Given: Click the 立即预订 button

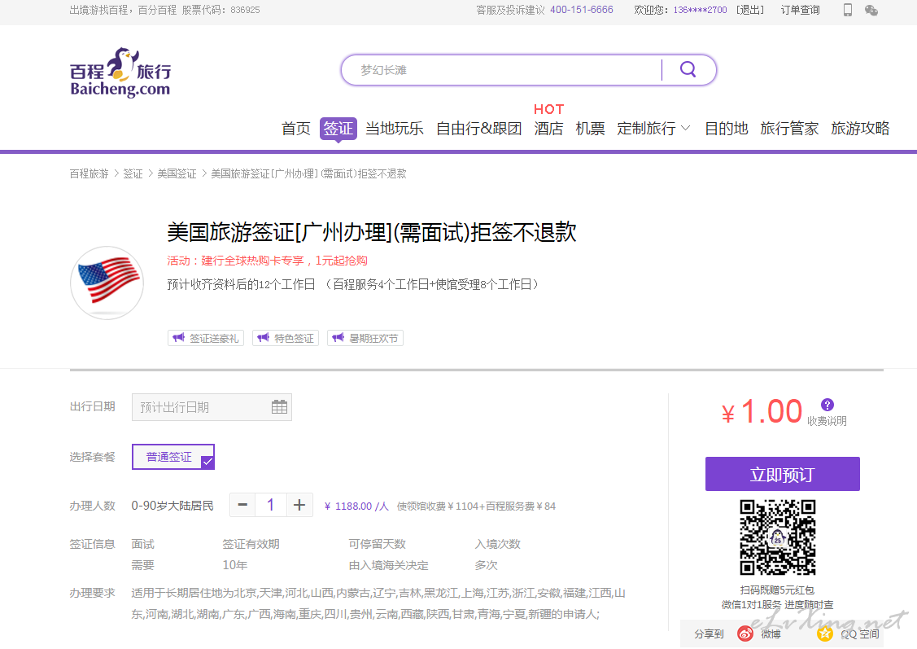Looking at the screenshot, I should 782,475.
